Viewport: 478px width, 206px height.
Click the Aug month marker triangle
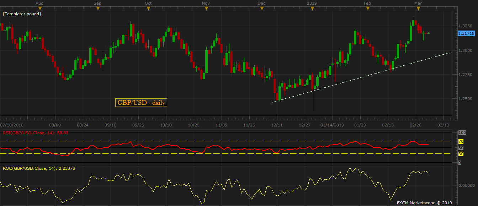[40, 8]
